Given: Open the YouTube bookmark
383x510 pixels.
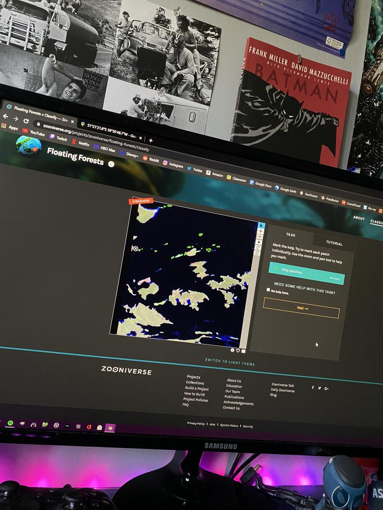Looking at the screenshot, I should (34, 132).
